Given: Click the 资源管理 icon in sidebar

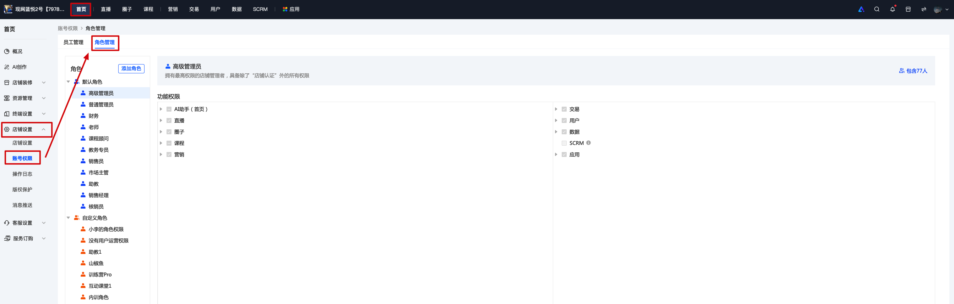Looking at the screenshot, I should pyautogui.click(x=7, y=98).
